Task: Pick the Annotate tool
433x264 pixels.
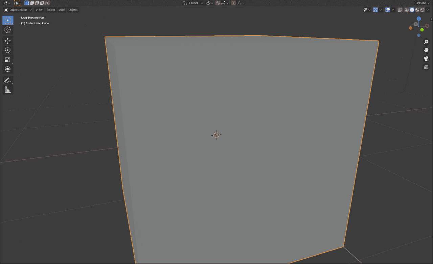Action: click(x=7, y=80)
